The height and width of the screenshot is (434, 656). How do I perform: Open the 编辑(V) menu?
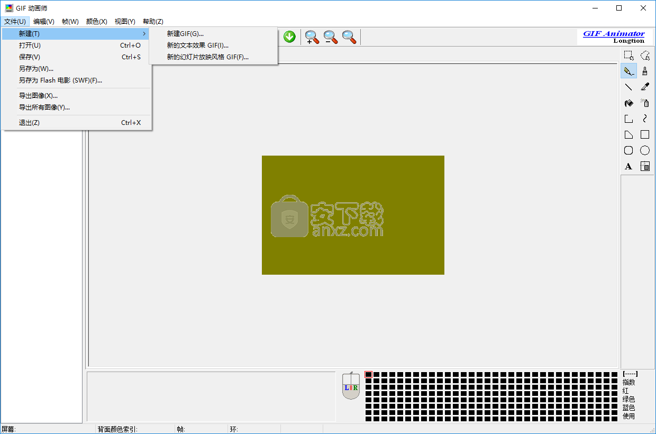(x=43, y=22)
